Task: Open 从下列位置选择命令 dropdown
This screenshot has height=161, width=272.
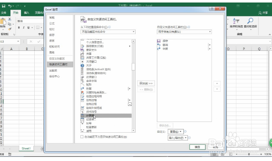Action: [x=108, y=32]
